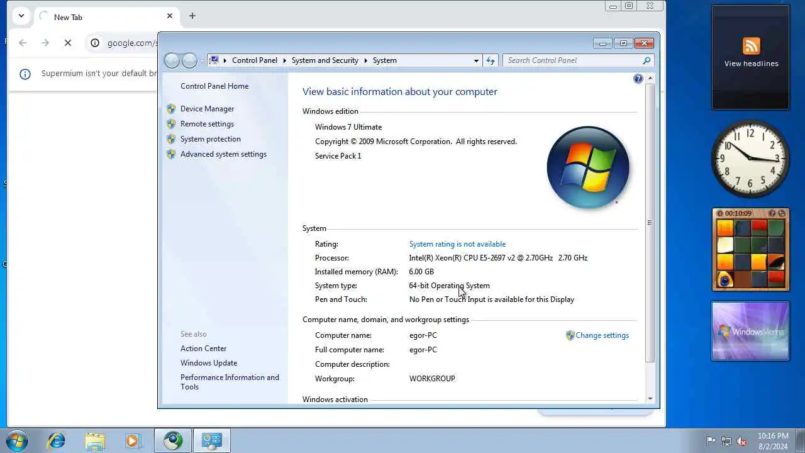Click scrollbar down arrow in System window
This screenshot has height=453, width=805.
[x=650, y=398]
